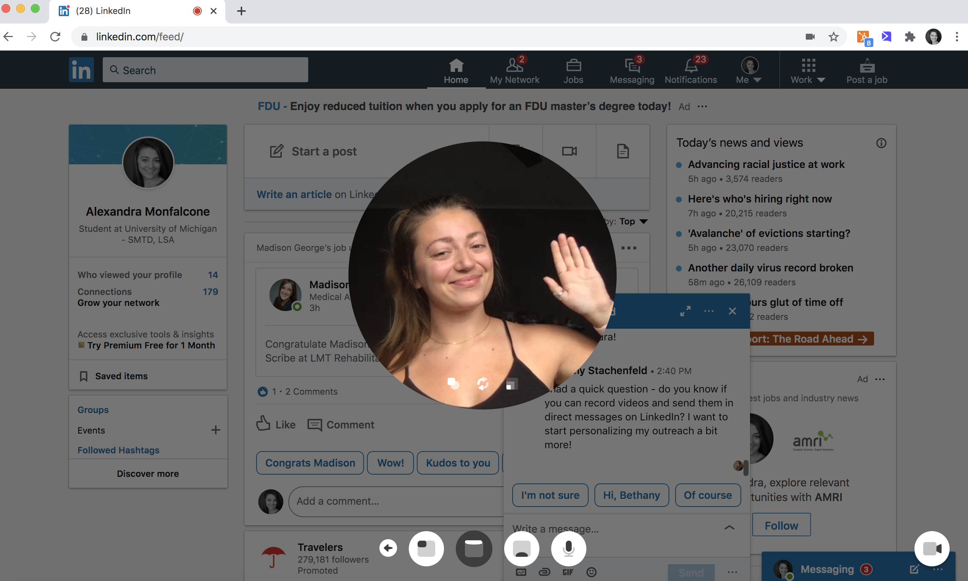The height and width of the screenshot is (581, 968).
Task: Flip the camera with the rotate icon
Action: [483, 384]
